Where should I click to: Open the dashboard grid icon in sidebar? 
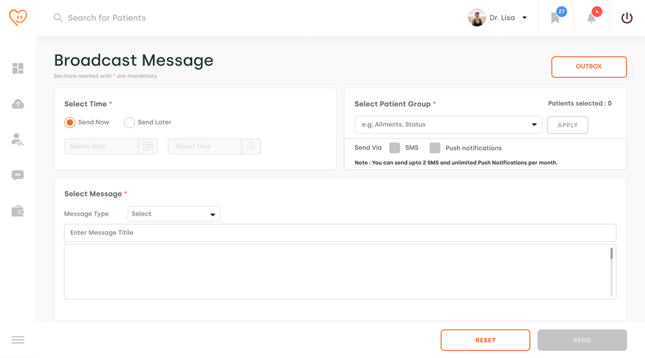click(x=18, y=68)
